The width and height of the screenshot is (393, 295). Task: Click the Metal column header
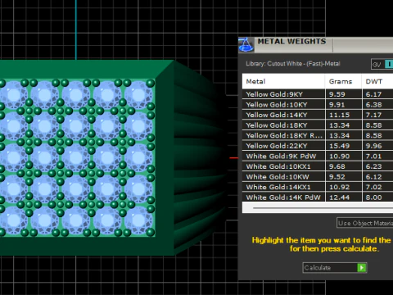283,81
